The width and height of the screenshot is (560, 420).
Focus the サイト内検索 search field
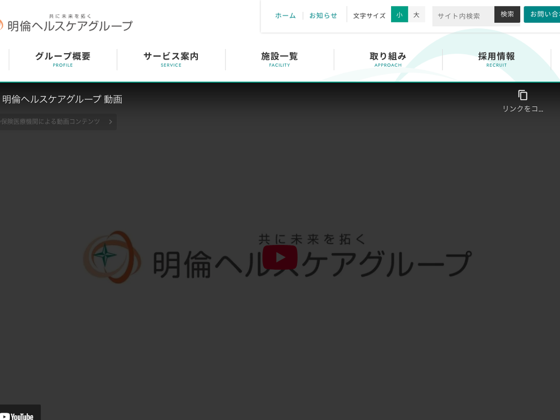click(x=463, y=16)
